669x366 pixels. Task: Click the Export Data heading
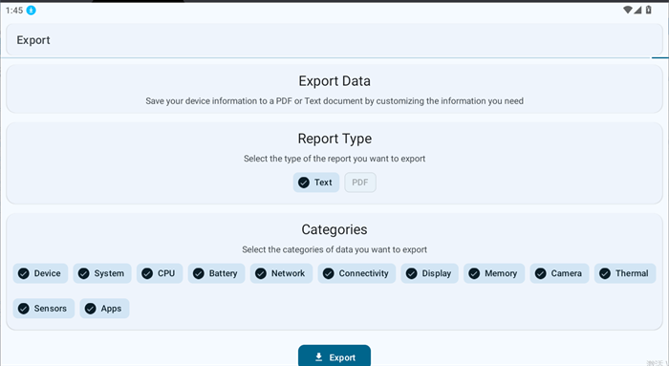(334, 81)
